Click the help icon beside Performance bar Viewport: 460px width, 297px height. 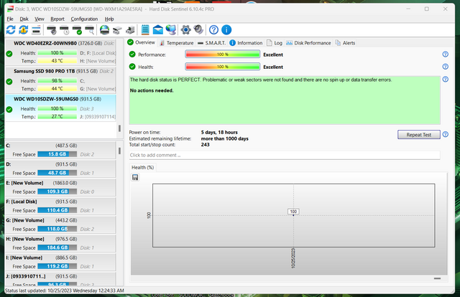[445, 55]
